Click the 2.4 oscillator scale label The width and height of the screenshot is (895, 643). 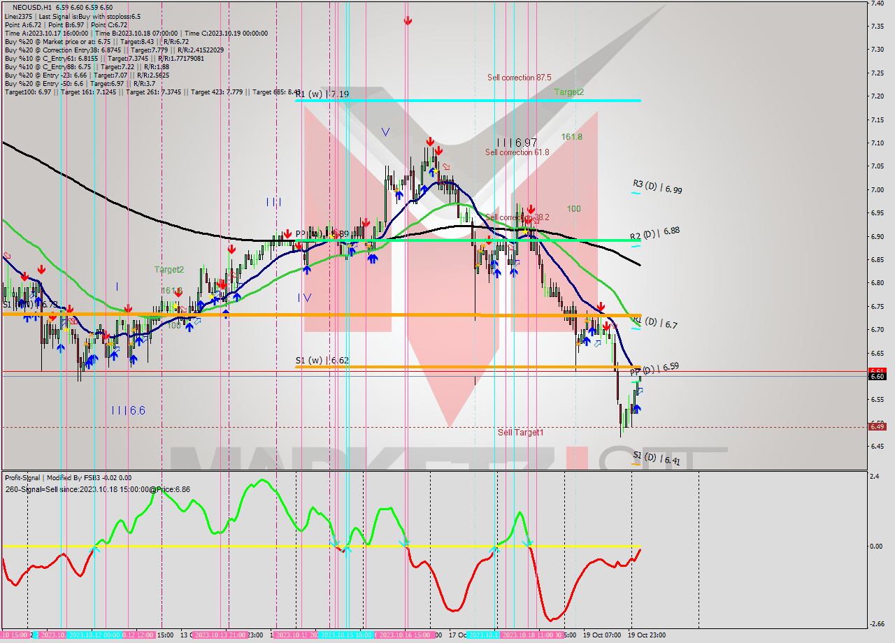(x=873, y=477)
